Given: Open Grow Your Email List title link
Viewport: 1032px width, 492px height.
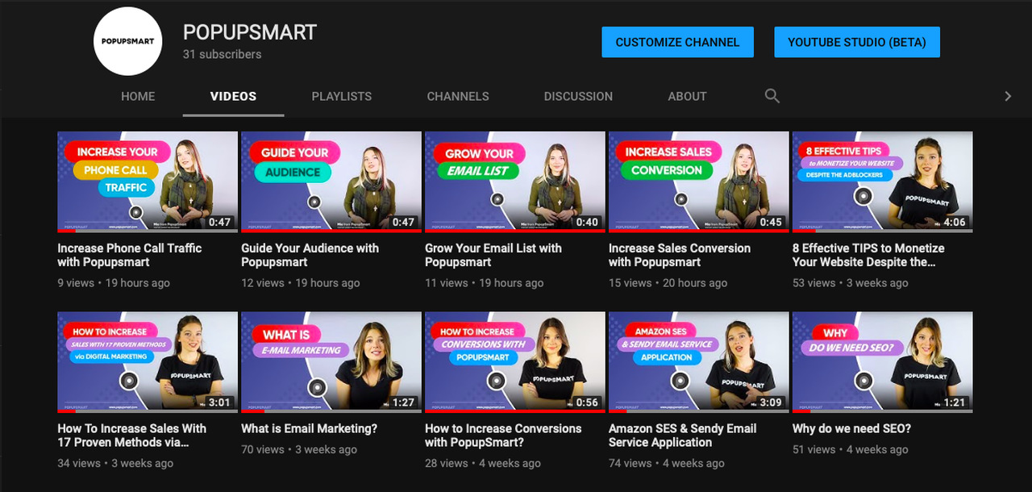Looking at the screenshot, I should [493, 255].
